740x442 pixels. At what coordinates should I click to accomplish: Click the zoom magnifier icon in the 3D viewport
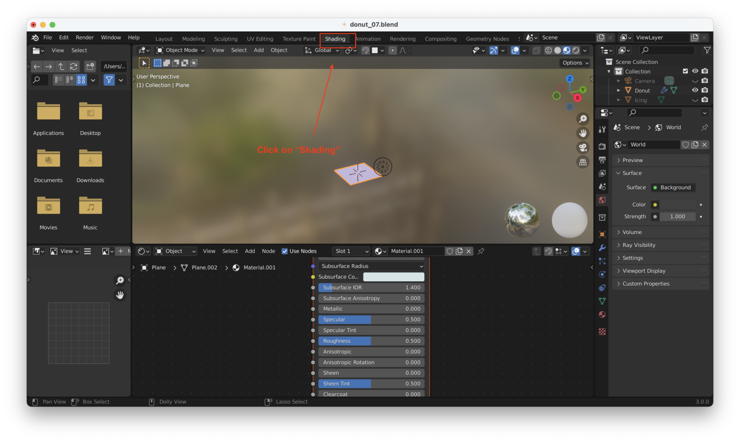[583, 119]
